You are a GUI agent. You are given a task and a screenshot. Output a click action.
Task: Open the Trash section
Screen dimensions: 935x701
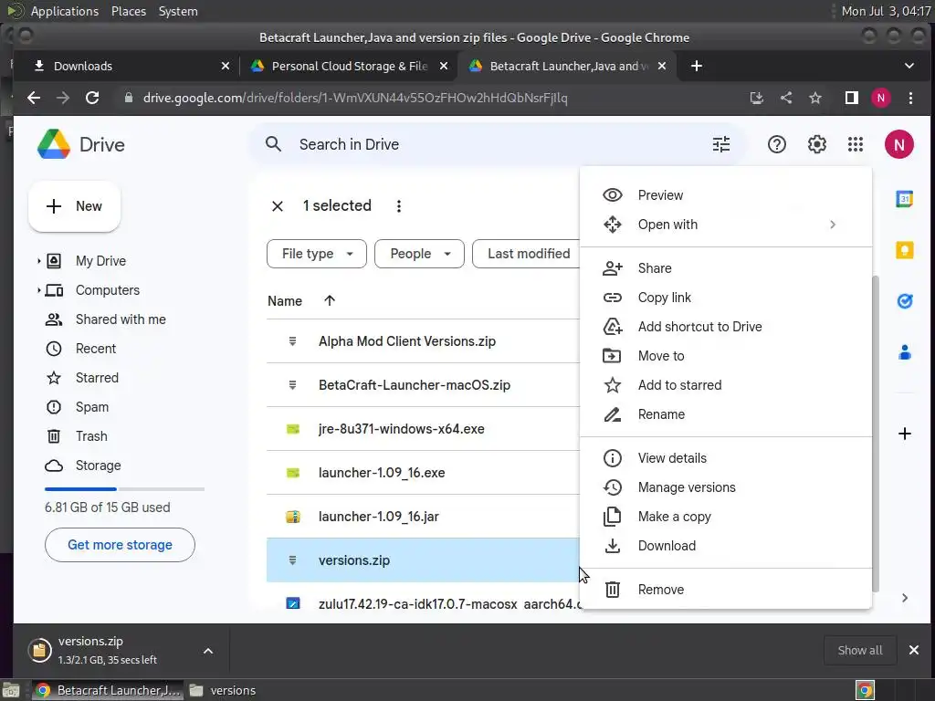pyautogui.click(x=91, y=436)
